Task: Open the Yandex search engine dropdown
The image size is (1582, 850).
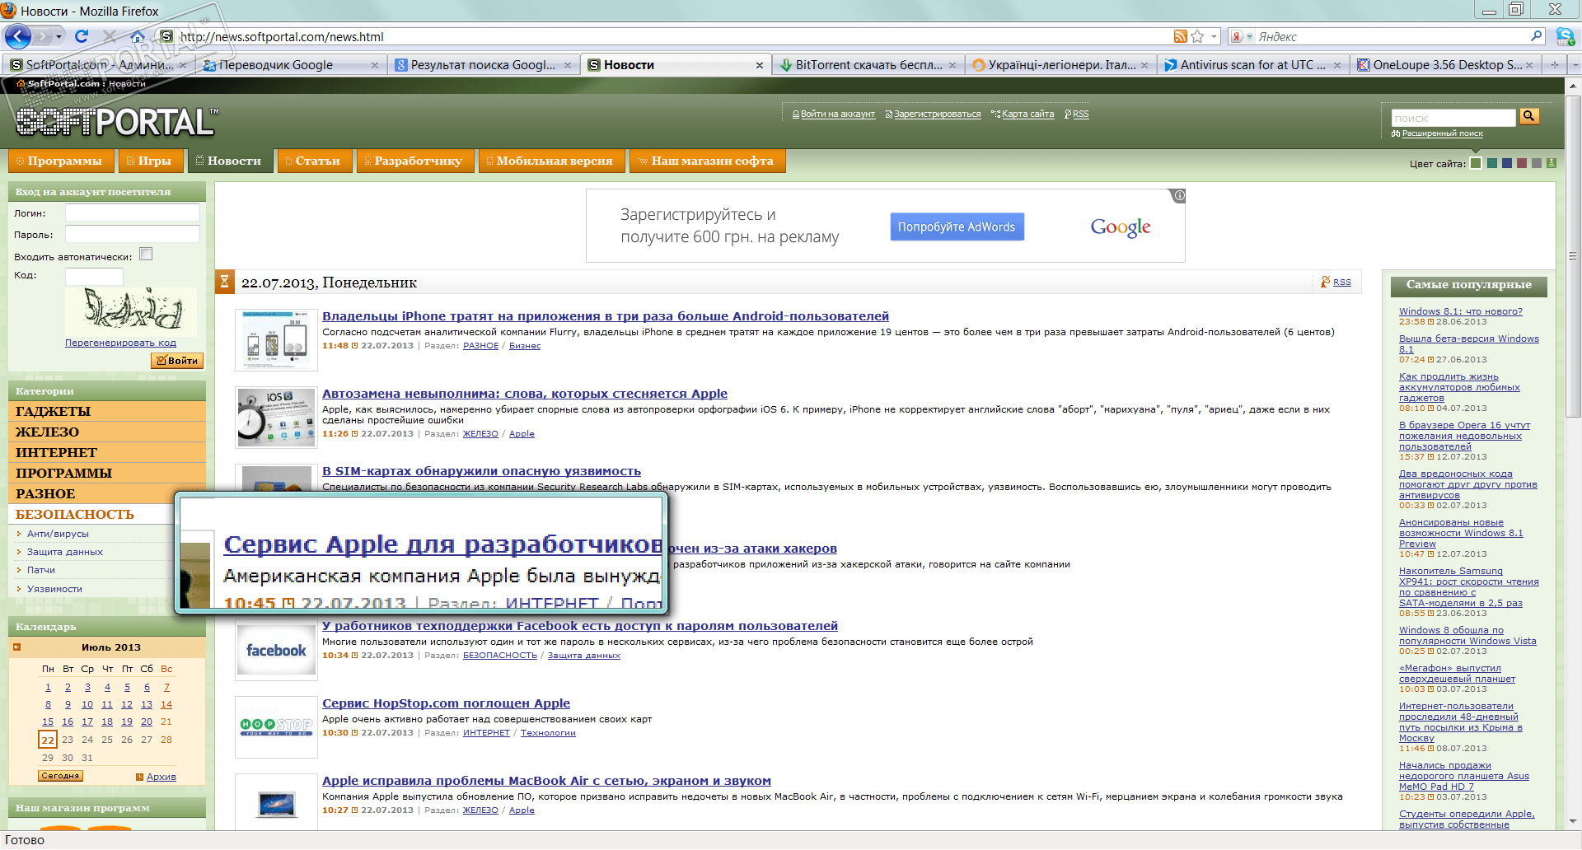Action: (x=1249, y=36)
